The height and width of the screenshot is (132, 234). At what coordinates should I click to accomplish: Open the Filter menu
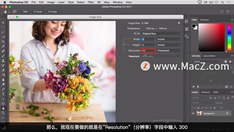[x=91, y=2]
